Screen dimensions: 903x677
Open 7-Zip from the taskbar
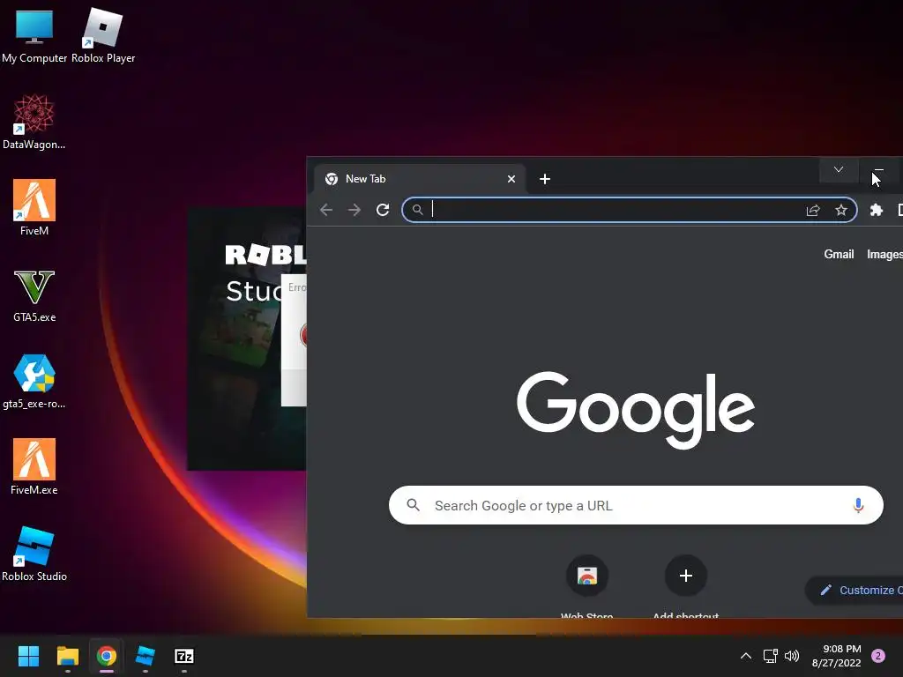tap(183, 656)
